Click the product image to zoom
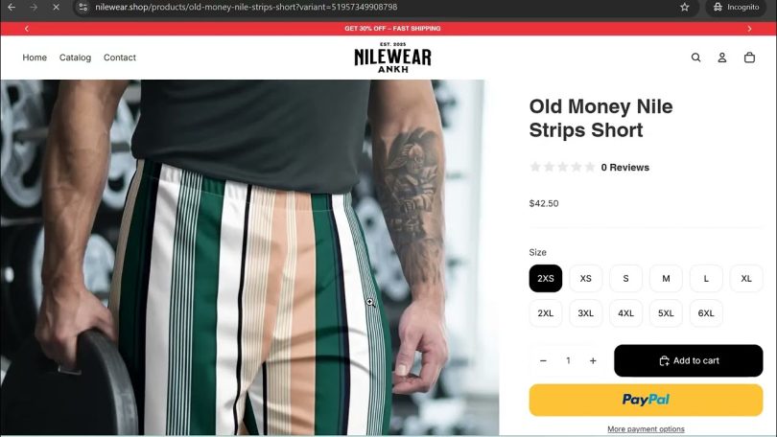 249,258
